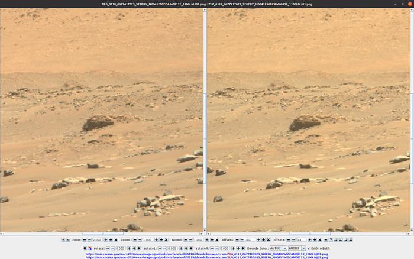Click the bold minus button for zoomL
This screenshot has height=259, width=414.
[x=135, y=239]
